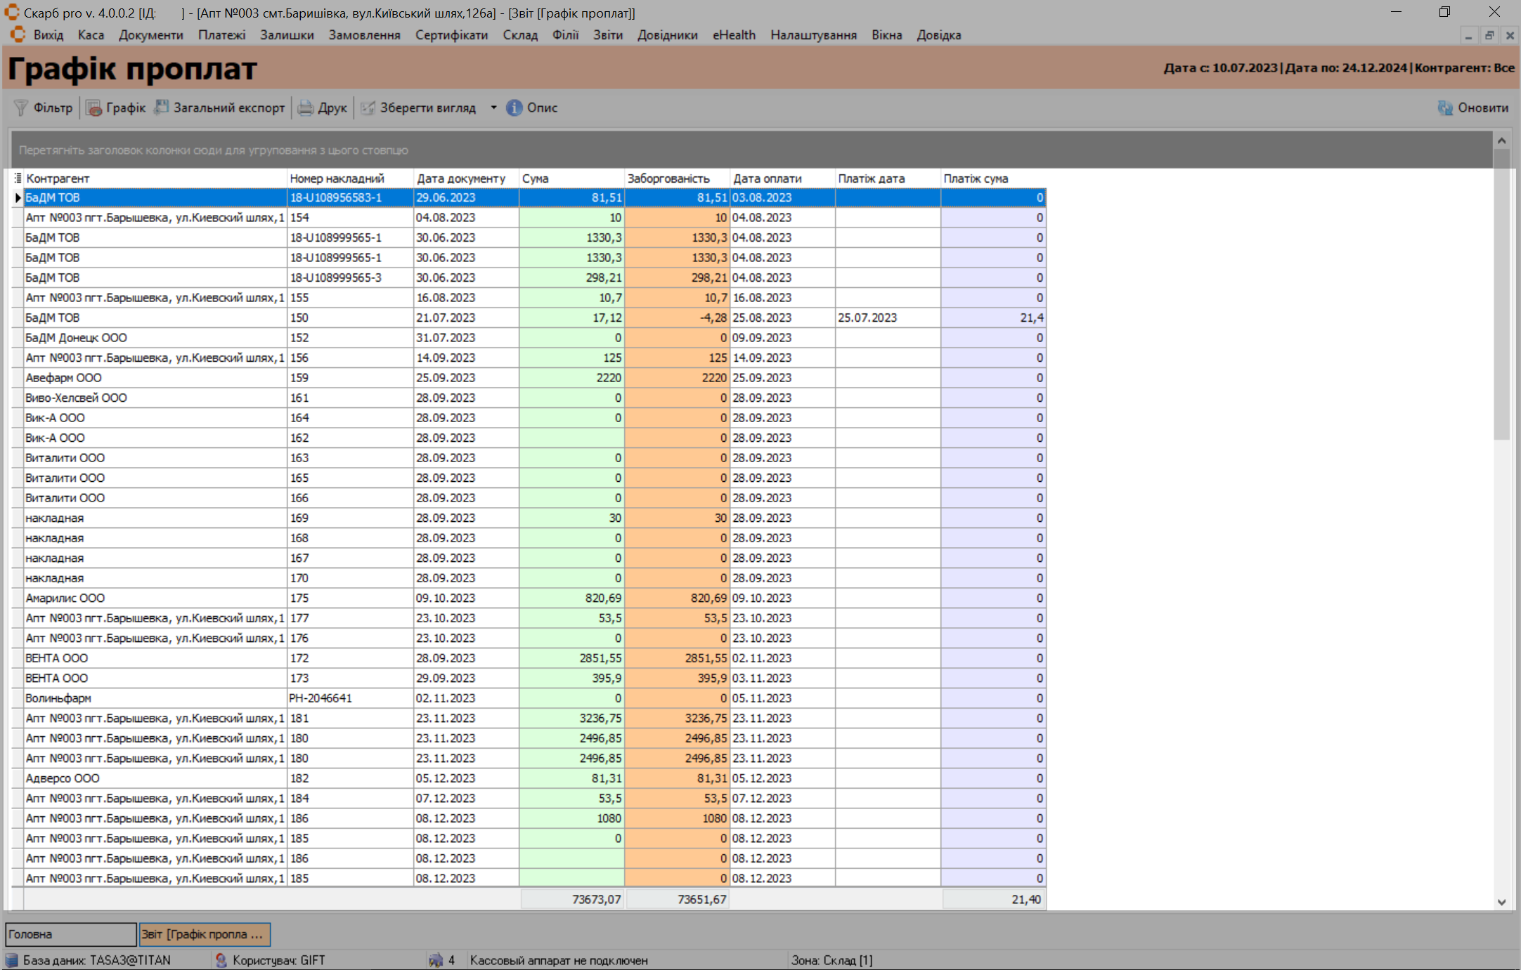Click the Оновити refresh icon
This screenshot has height=970, width=1521.
1445,107
